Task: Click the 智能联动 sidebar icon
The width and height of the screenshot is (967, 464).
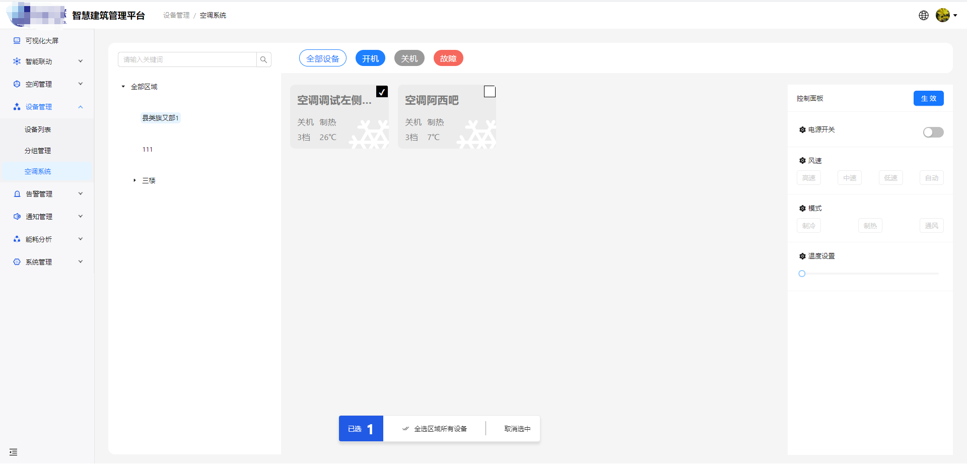Action: 17,61
